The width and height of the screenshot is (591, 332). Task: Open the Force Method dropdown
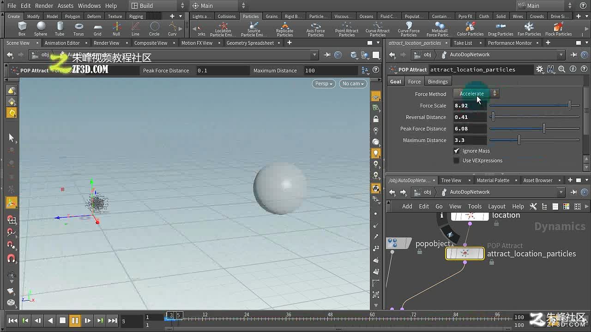coord(476,94)
